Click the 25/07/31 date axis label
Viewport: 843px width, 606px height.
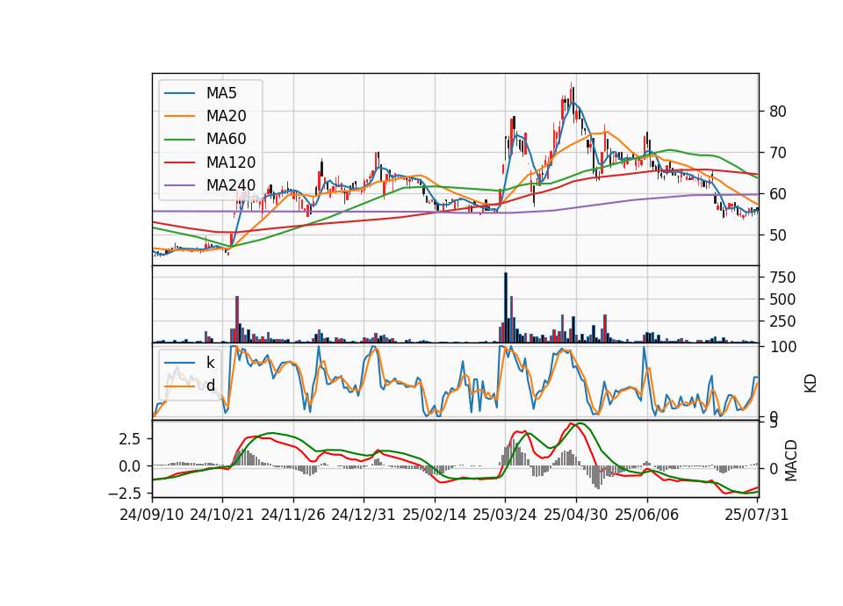[756, 515]
